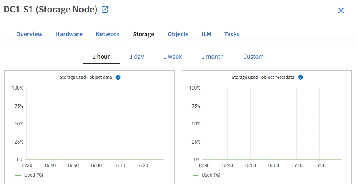Open the Hardware tab
Image resolution: width=357 pixels, height=189 pixels.
(x=69, y=34)
